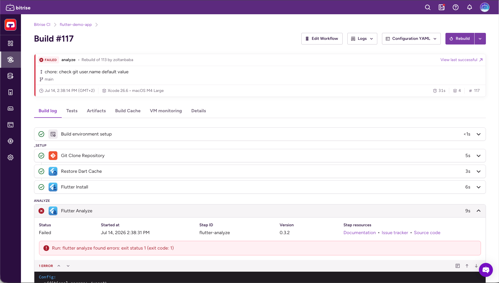This screenshot has height=283, width=499.
Task: Open View last successful link
Action: click(x=461, y=60)
